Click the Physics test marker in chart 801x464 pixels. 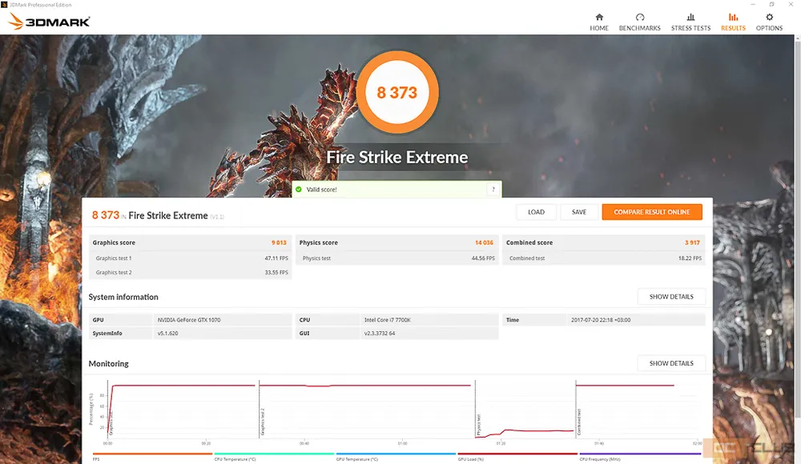click(479, 416)
